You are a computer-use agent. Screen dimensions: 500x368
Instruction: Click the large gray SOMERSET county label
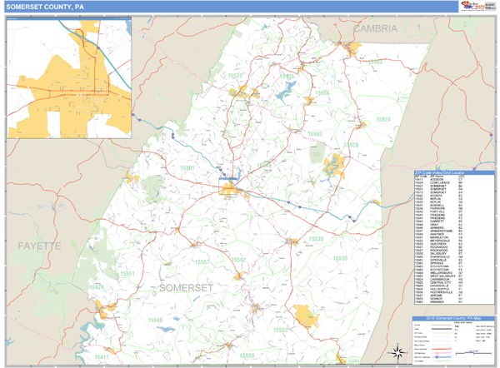click(x=186, y=288)
